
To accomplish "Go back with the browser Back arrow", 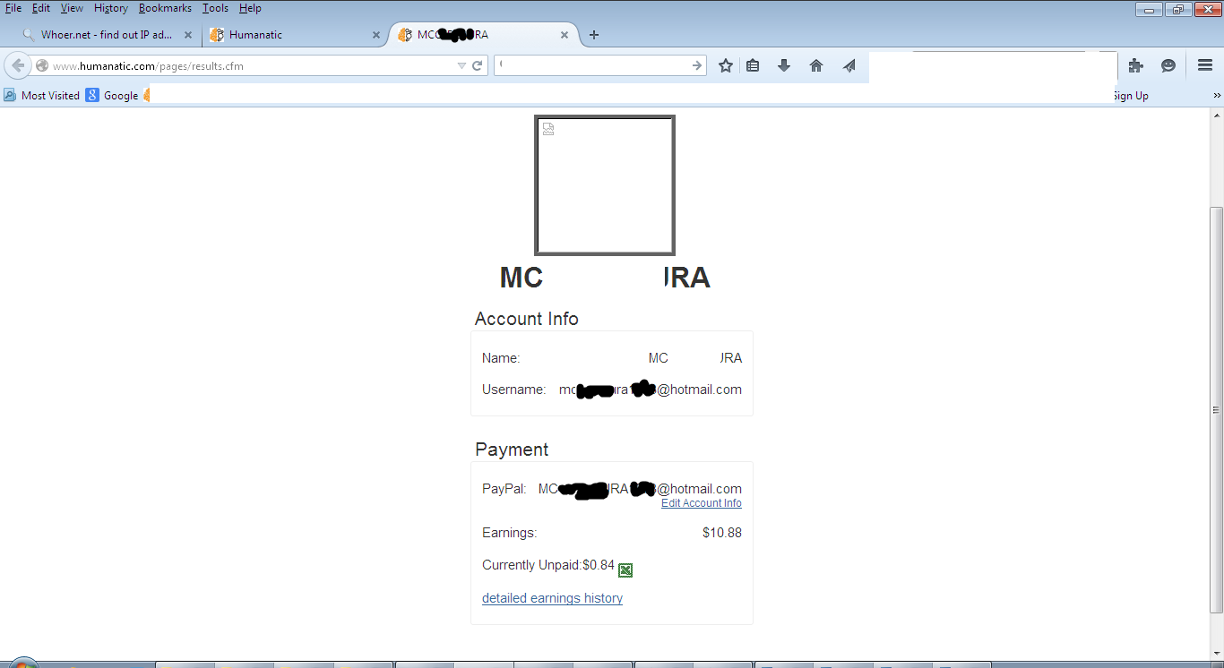I will (x=18, y=65).
